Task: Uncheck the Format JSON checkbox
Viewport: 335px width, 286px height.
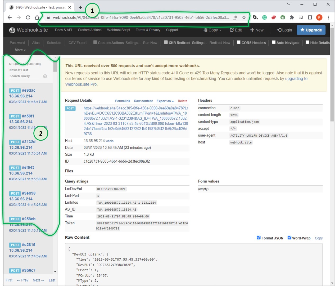Action: point(259,238)
